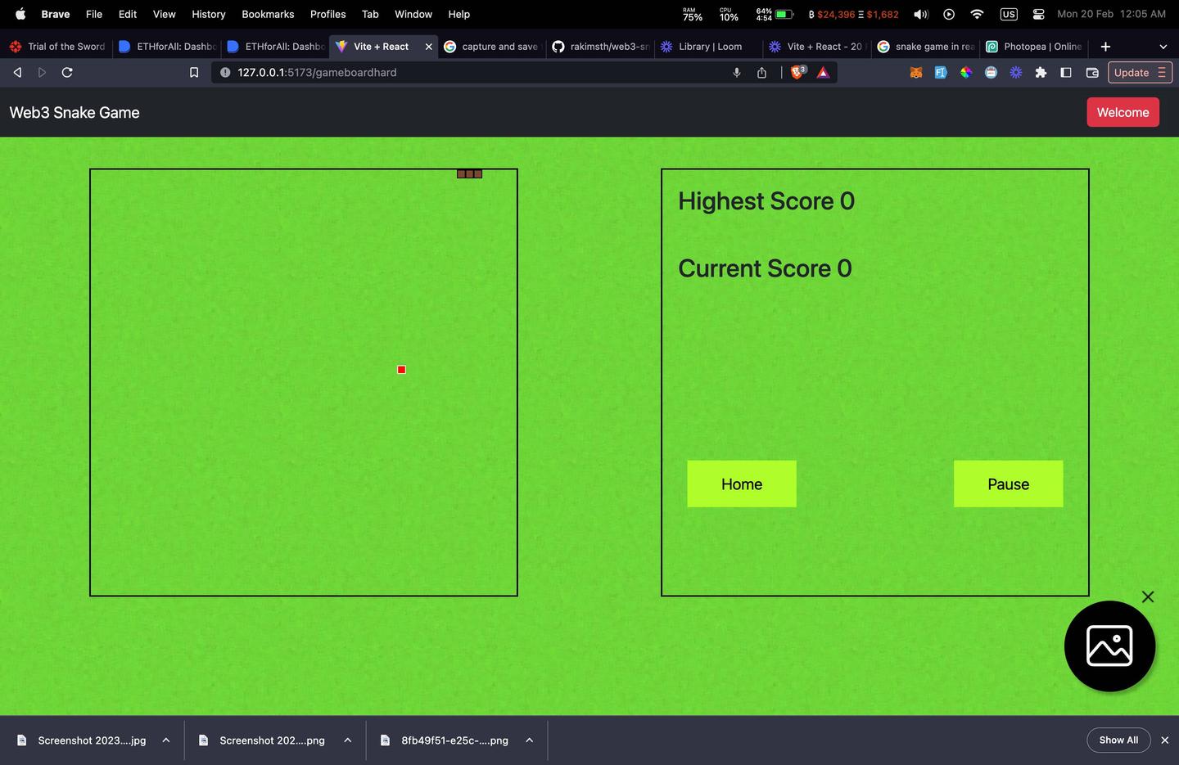The image size is (1179, 765).
Task: Open the Window menu
Action: (x=413, y=14)
